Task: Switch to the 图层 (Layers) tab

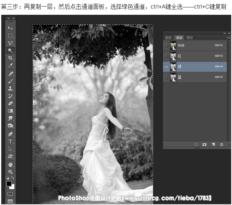Action: pyautogui.click(x=168, y=38)
